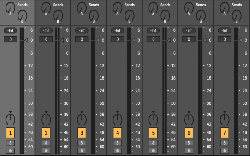The image size is (250, 156).
Task: Click Send B knob on track 2
Action: tap(58, 14)
